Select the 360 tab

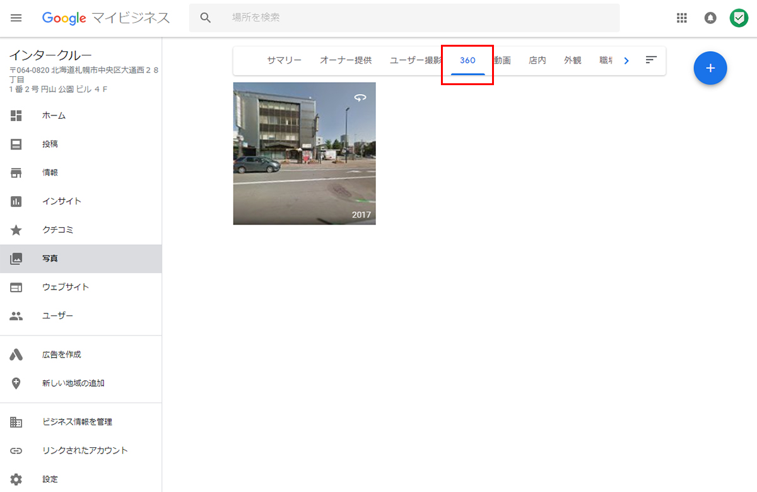tap(467, 61)
